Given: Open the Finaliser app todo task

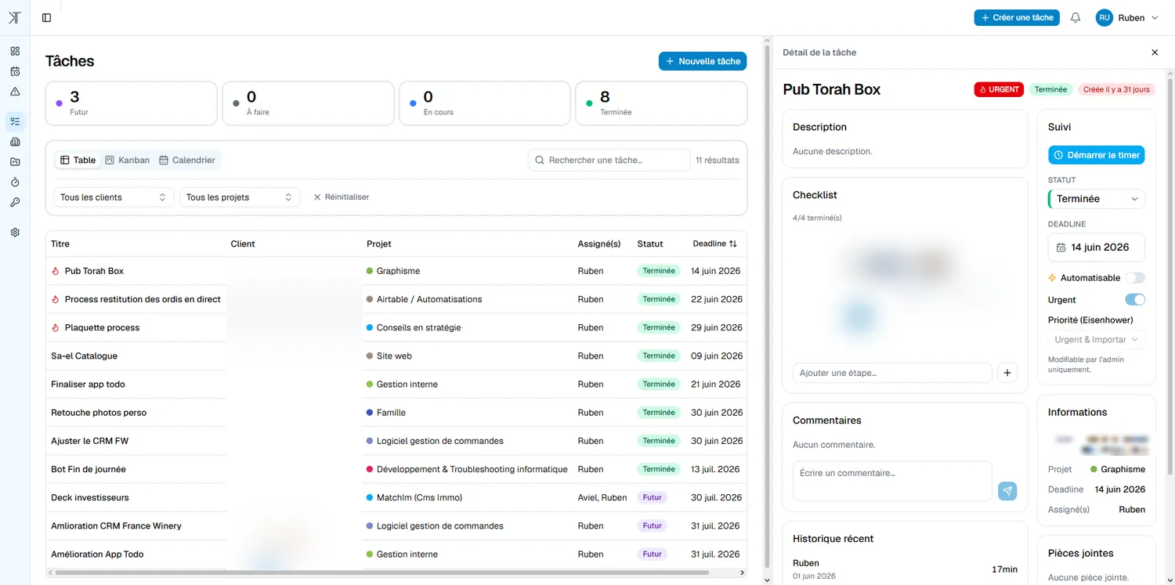Looking at the screenshot, I should [396, 384].
